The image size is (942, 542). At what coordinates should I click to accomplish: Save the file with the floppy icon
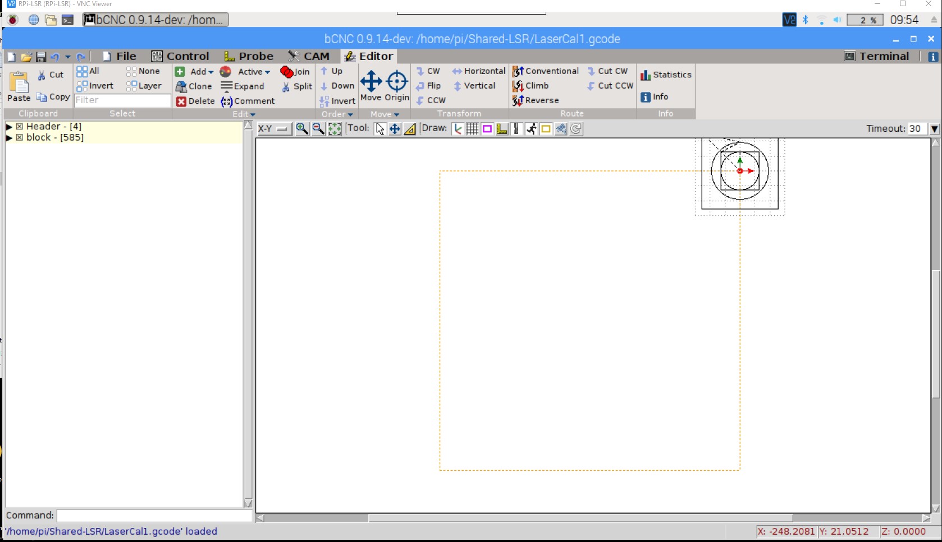click(40, 57)
